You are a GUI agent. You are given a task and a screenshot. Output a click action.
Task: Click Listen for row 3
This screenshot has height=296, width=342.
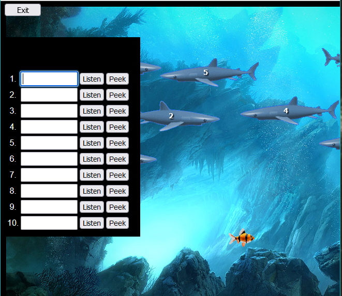tap(92, 111)
